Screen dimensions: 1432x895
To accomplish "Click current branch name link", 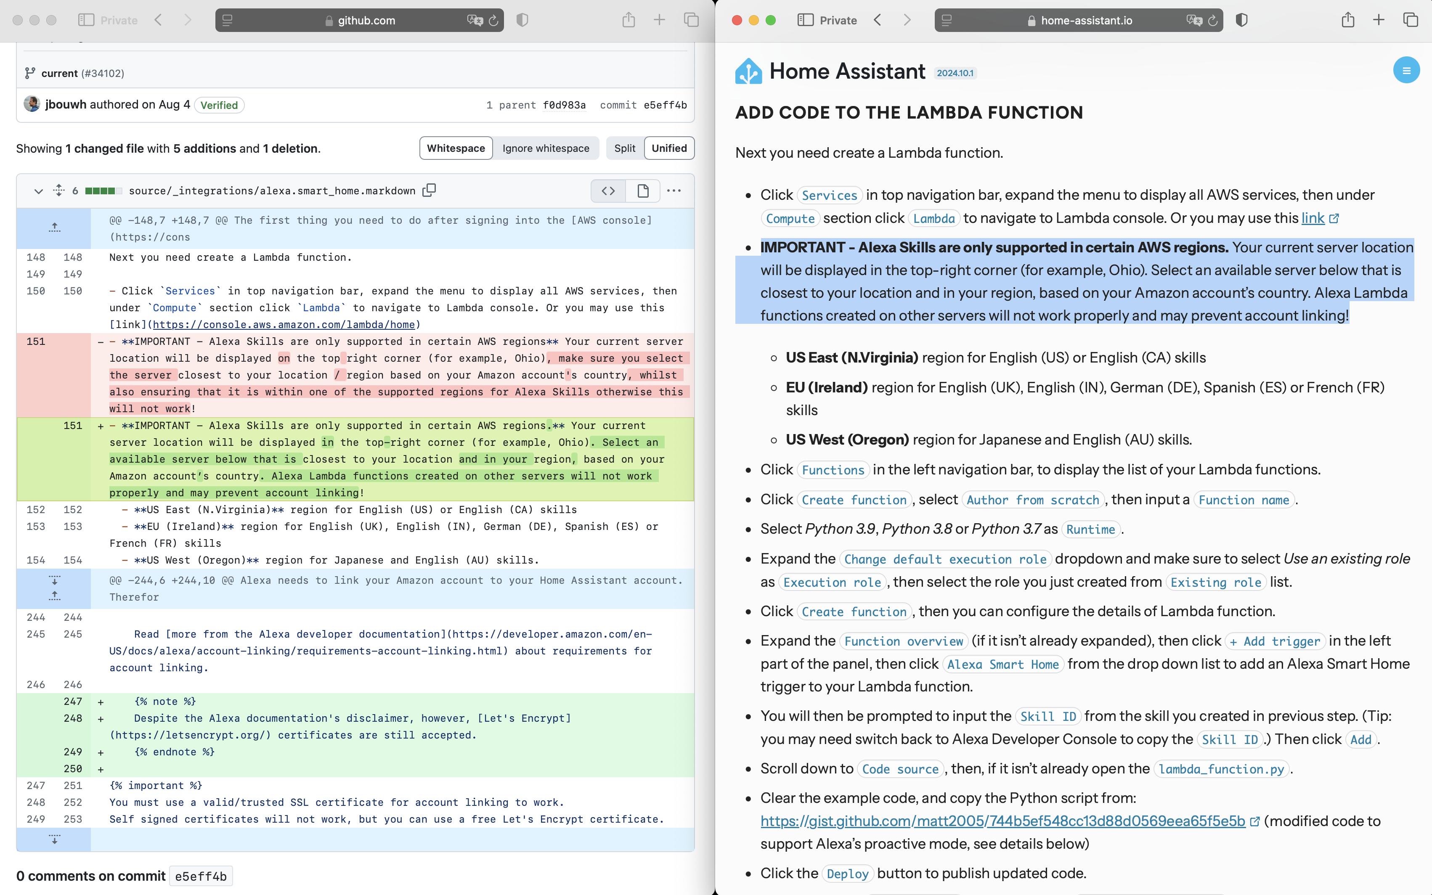I will 59,74.
